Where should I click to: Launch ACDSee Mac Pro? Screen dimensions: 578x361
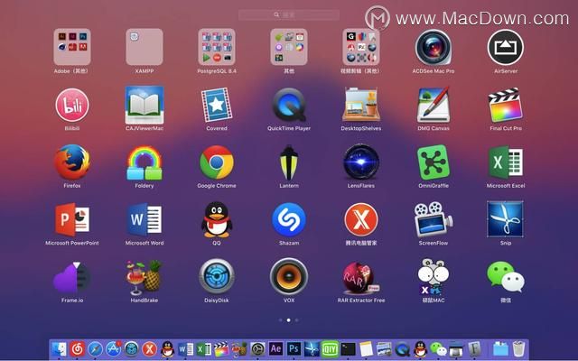pyautogui.click(x=433, y=47)
